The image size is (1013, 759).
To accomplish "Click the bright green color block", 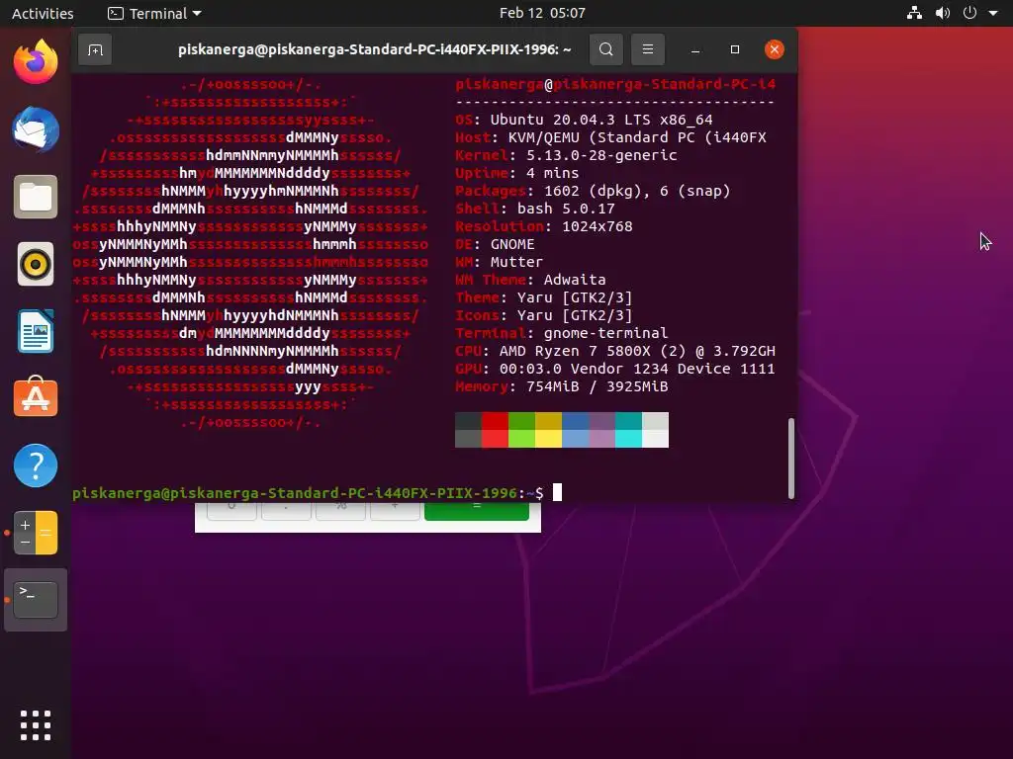I will pos(521,439).
